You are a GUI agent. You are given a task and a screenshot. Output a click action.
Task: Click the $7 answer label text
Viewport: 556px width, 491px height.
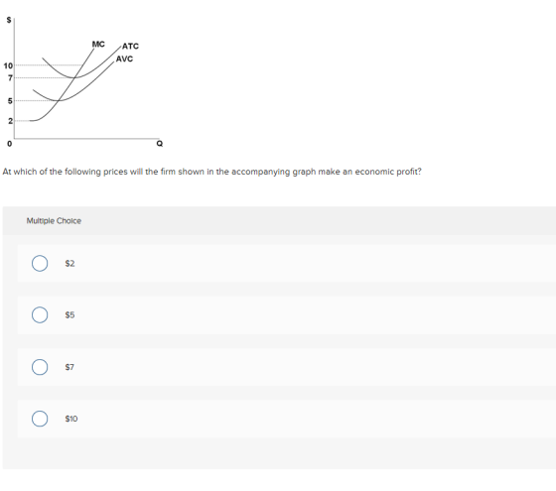click(x=69, y=367)
